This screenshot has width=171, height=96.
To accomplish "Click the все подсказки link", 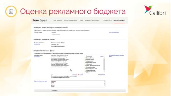I will [102, 75].
